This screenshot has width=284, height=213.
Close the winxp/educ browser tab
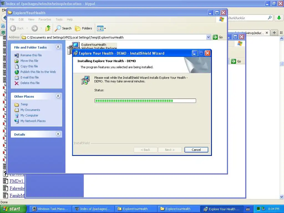pos(267,33)
